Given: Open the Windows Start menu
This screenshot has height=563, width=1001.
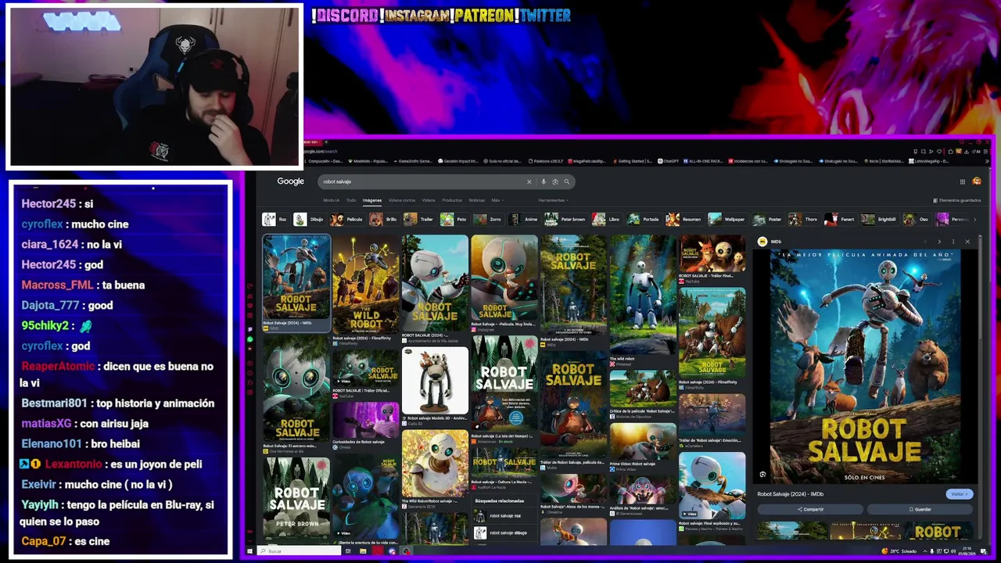Looking at the screenshot, I should click(x=250, y=551).
